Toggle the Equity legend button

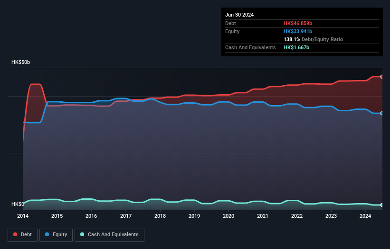point(56,235)
